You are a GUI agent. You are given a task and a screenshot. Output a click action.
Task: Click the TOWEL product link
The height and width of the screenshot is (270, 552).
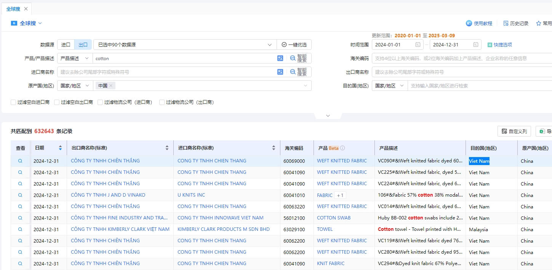click(325, 229)
